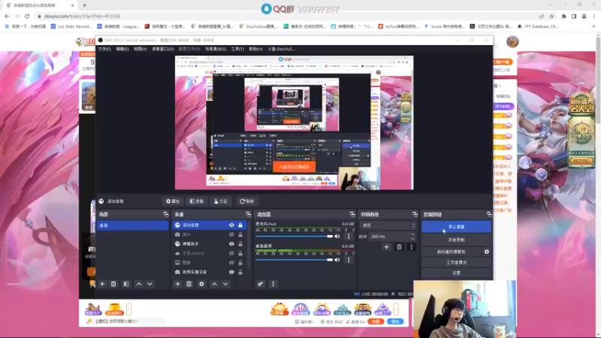
Task: Pop out the Controls dock icon
Action: [x=489, y=214]
